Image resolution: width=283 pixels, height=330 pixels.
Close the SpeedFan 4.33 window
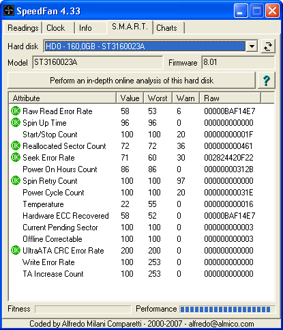(272, 10)
